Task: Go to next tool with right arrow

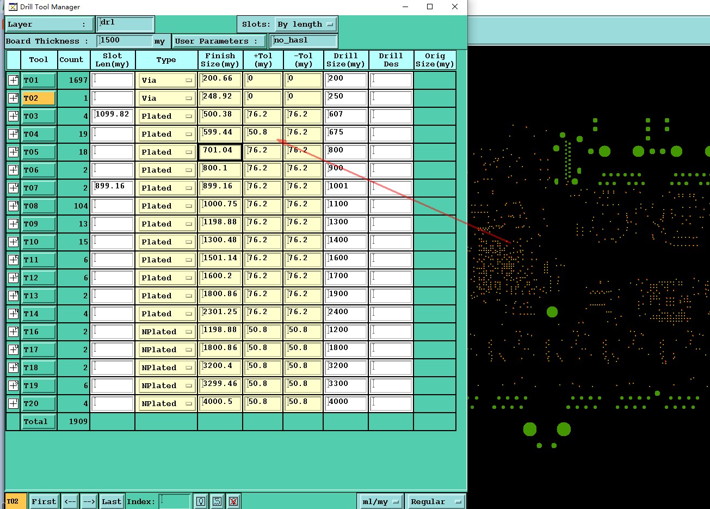Action: 90,501
